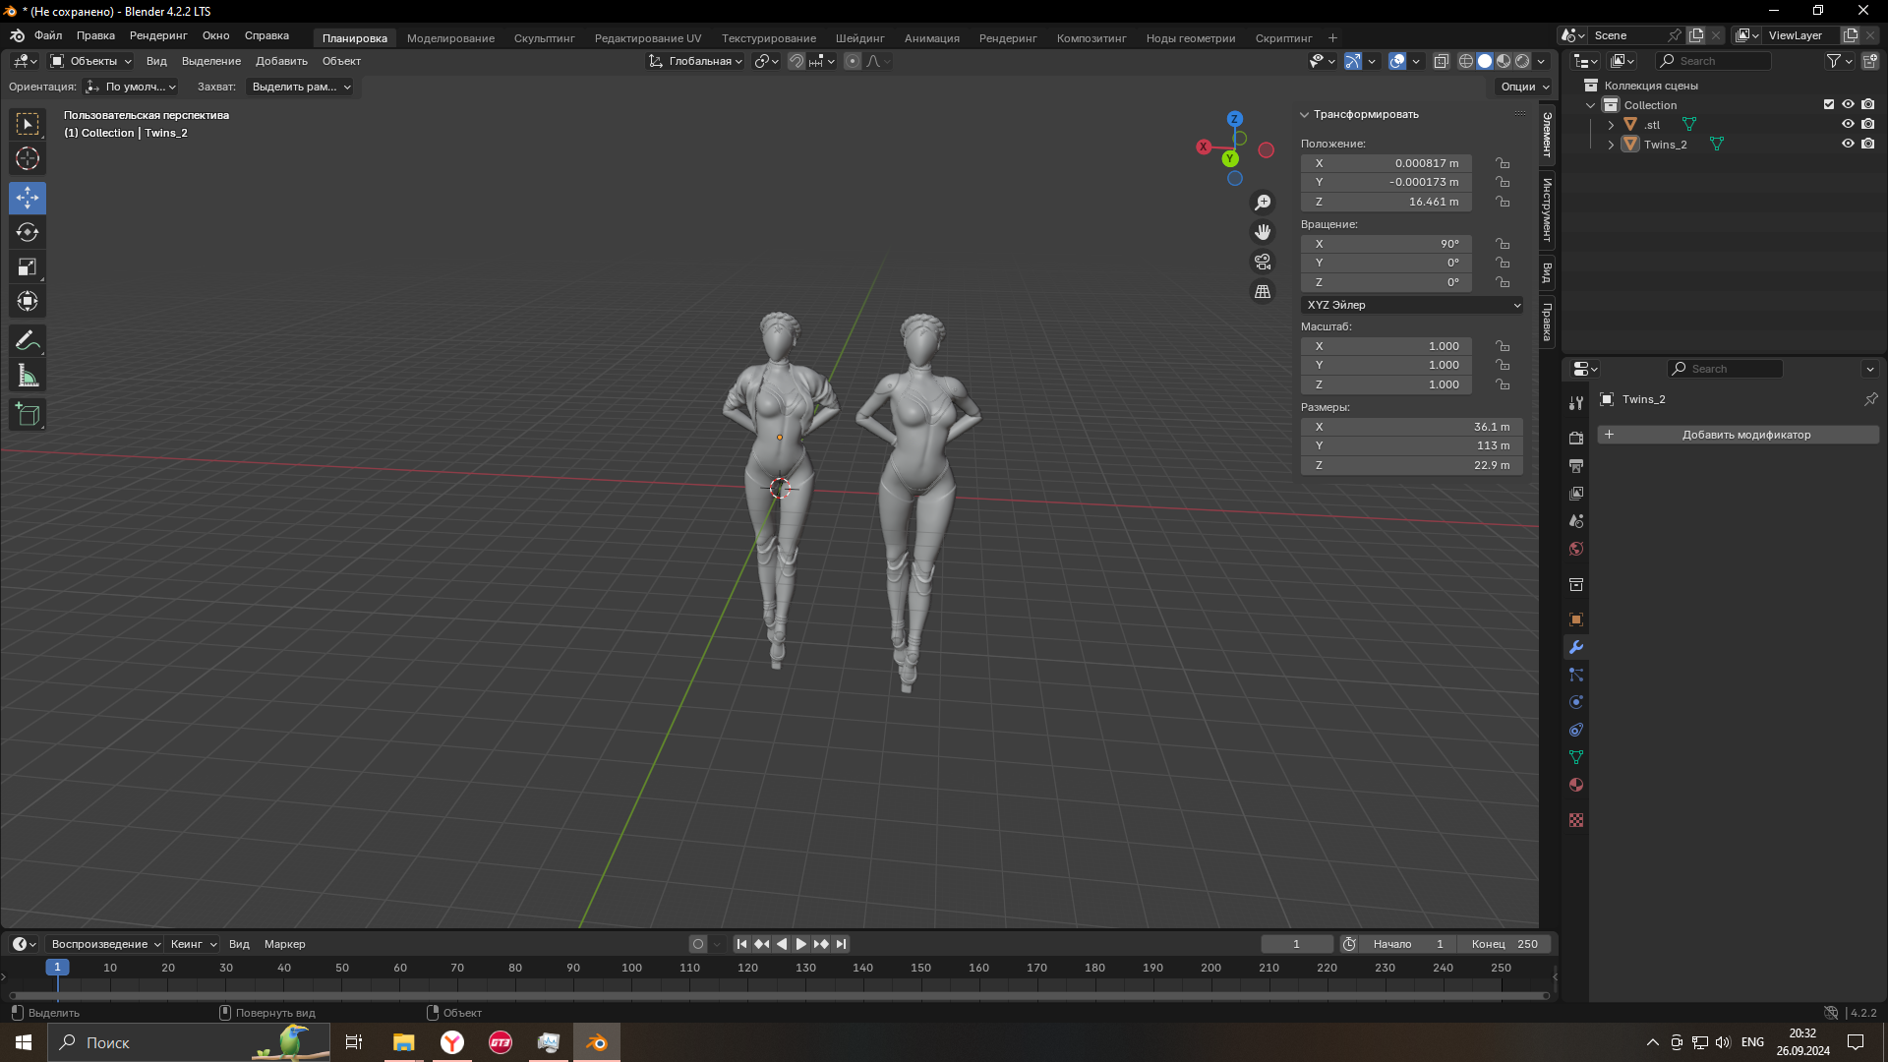Toggle Collection exclude checkbox in outliner
Viewport: 1888px width, 1062px height.
pyautogui.click(x=1829, y=104)
